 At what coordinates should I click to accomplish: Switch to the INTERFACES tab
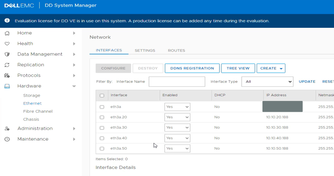(x=109, y=50)
